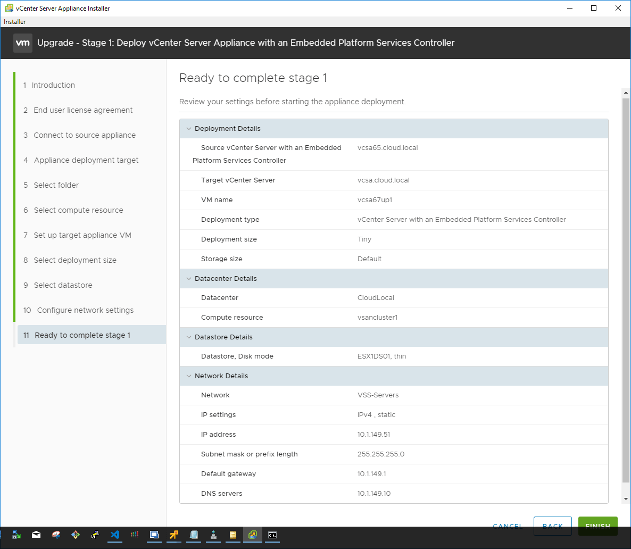Select Ready to complete stage 1 step
The height and width of the screenshot is (549, 631).
point(92,335)
